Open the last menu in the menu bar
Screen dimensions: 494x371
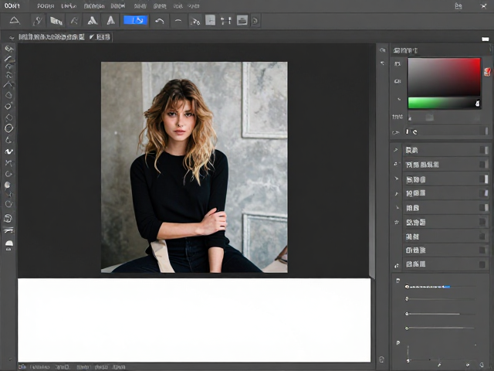194,6
